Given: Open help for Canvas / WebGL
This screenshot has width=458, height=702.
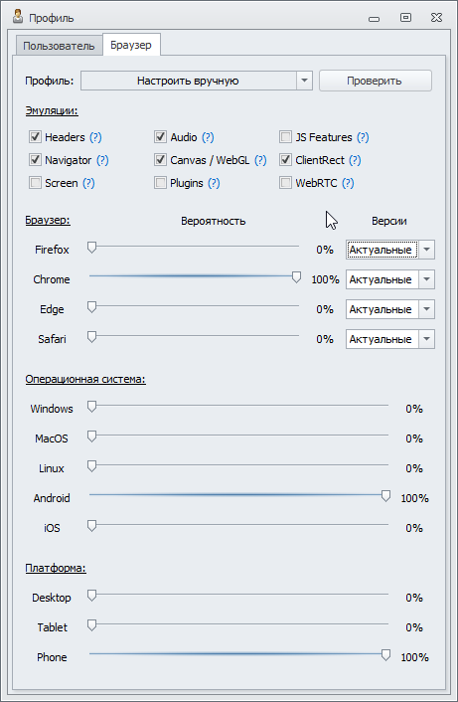Looking at the screenshot, I should tap(260, 160).
